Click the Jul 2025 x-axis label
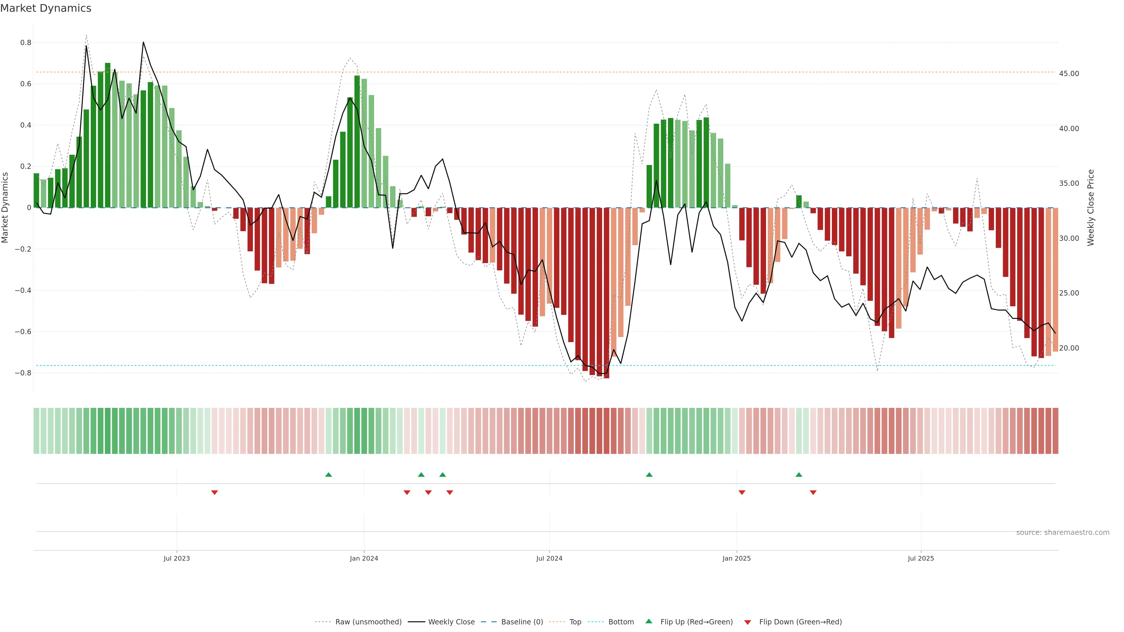 (x=921, y=558)
